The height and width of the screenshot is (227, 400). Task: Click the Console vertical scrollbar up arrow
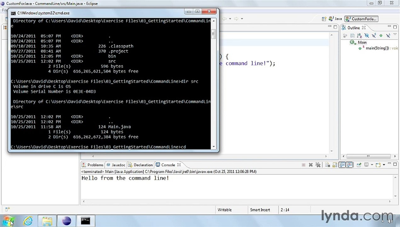point(396,178)
